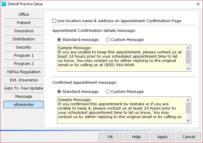Open the HIPAA Regulation tab
The height and width of the screenshot is (143, 203).
point(24,72)
